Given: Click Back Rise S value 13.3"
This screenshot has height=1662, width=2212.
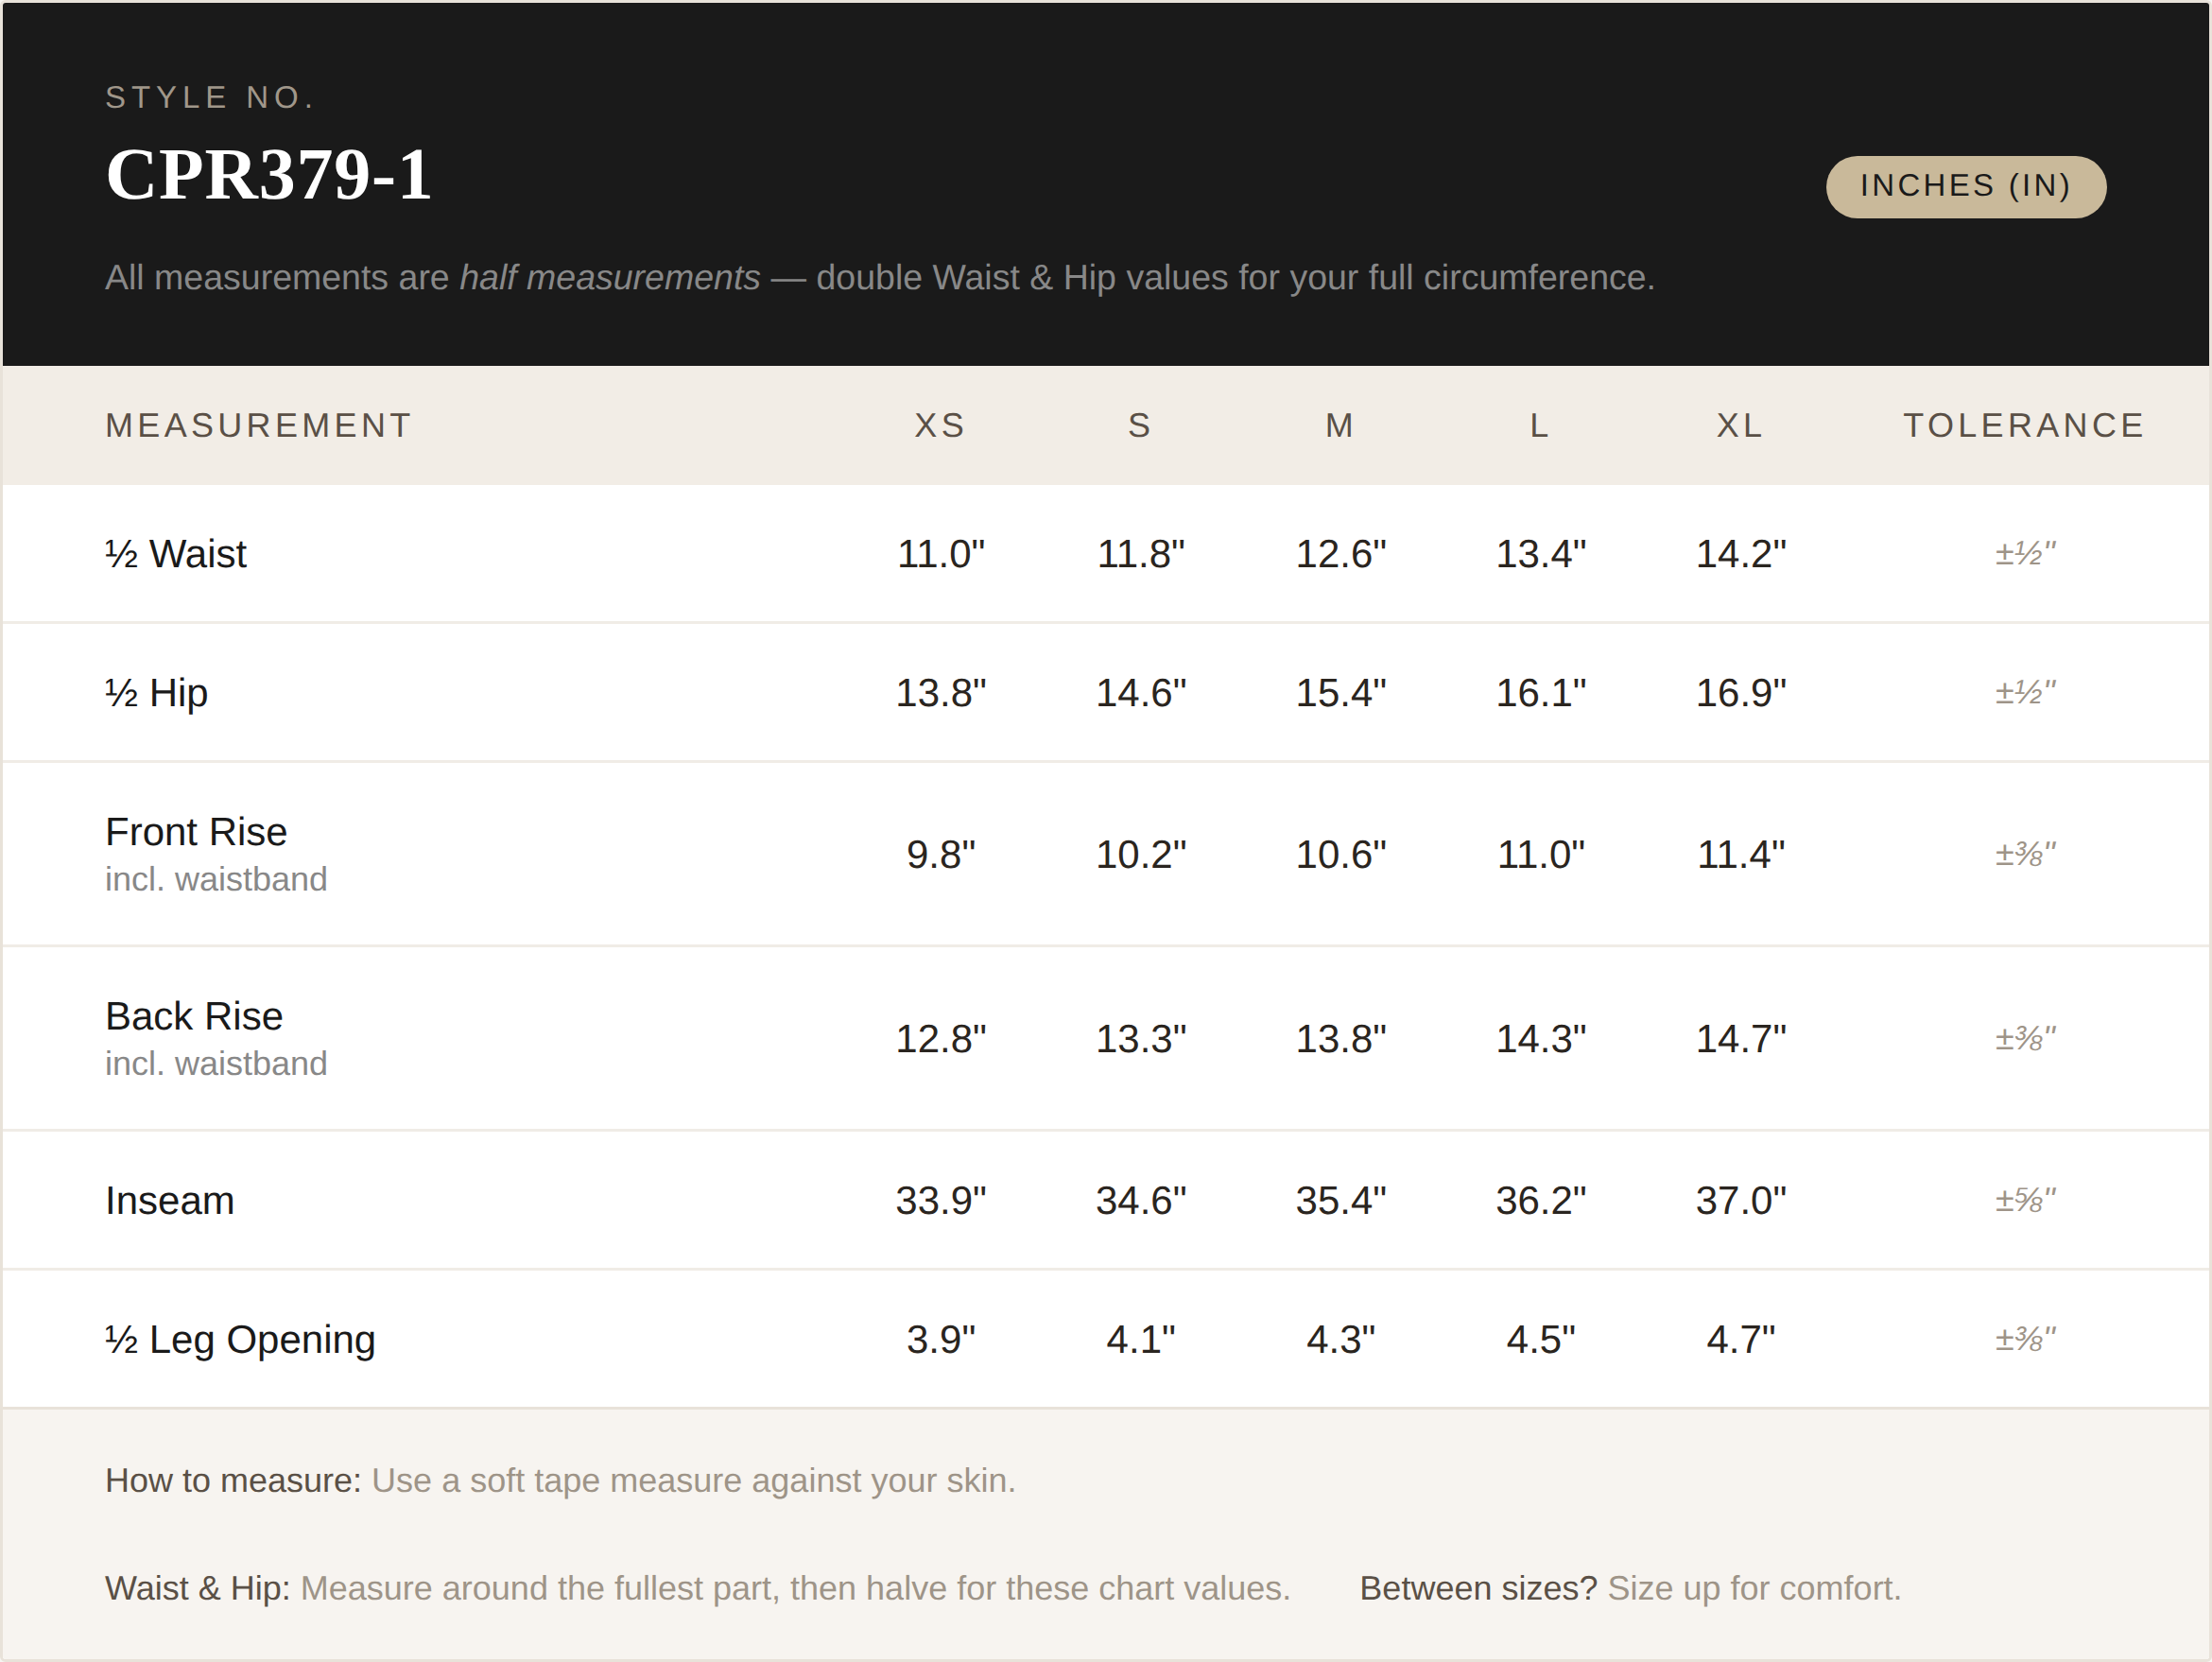Looking at the screenshot, I should (1140, 1039).
